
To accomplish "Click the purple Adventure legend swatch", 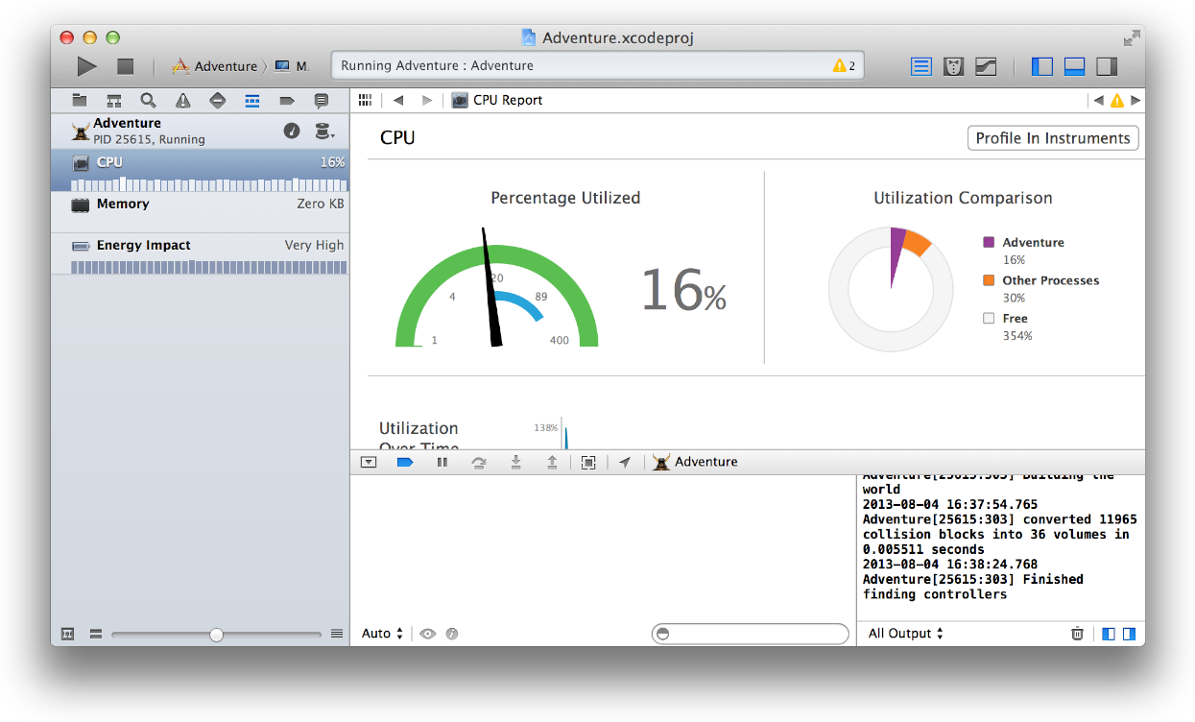I will [989, 243].
